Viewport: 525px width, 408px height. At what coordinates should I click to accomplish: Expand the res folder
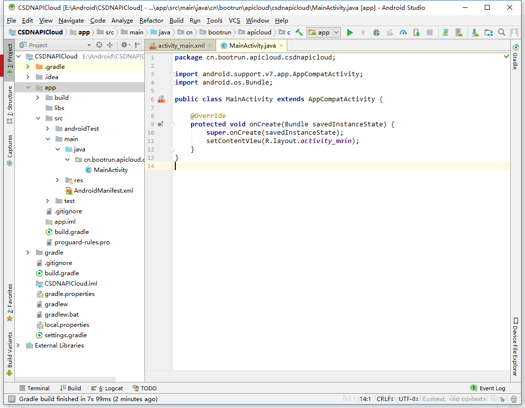click(57, 180)
